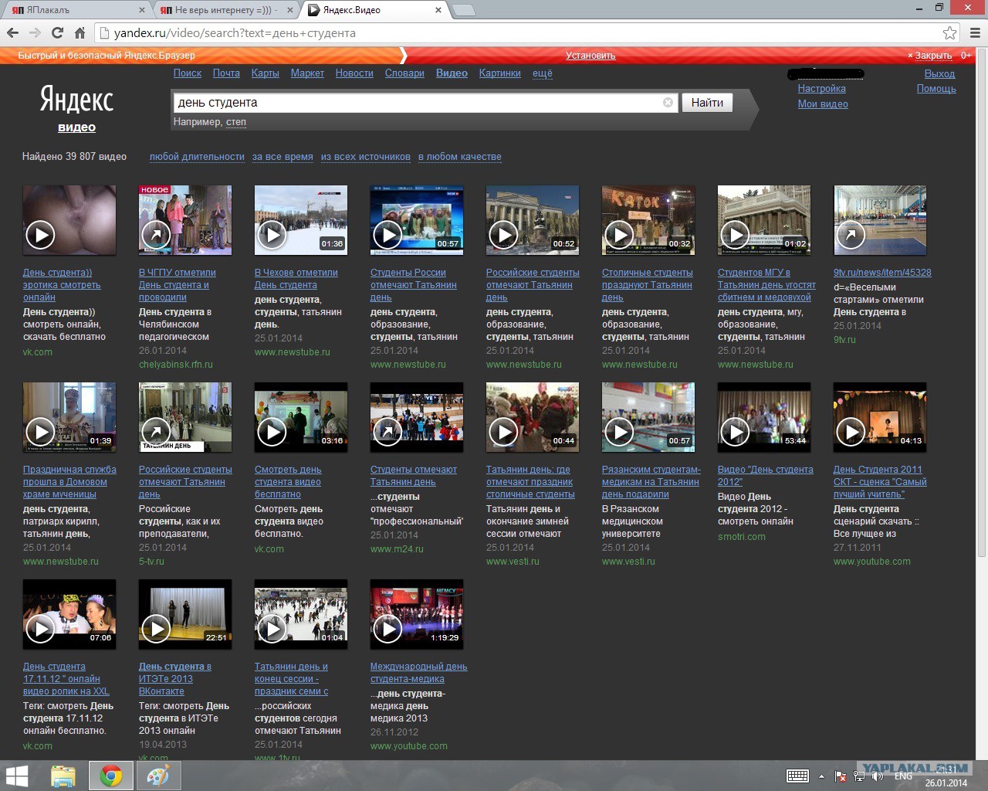This screenshot has height=791, width=988.
Task: Click the Chrome icon in the taskbar
Action: pyautogui.click(x=111, y=776)
